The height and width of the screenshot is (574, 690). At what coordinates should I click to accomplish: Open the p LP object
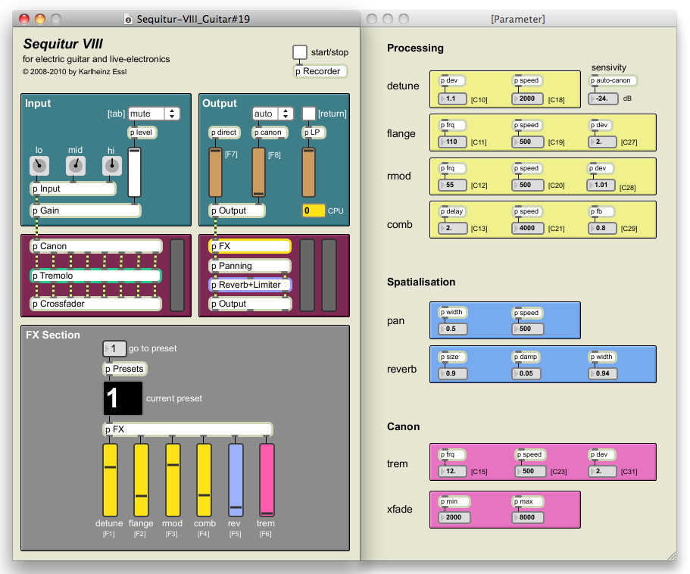point(314,133)
